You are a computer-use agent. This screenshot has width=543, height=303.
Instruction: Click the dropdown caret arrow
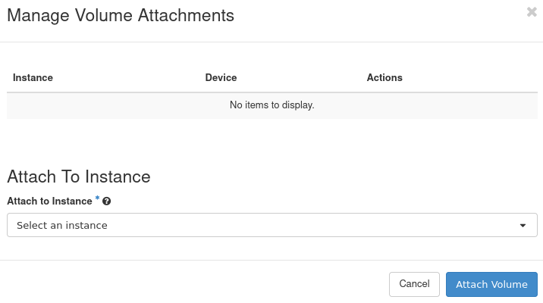[523, 226]
